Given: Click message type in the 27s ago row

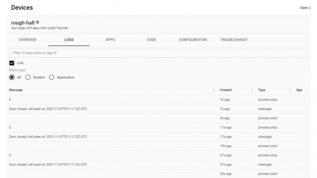Looking at the screenshot, I should [265, 164].
